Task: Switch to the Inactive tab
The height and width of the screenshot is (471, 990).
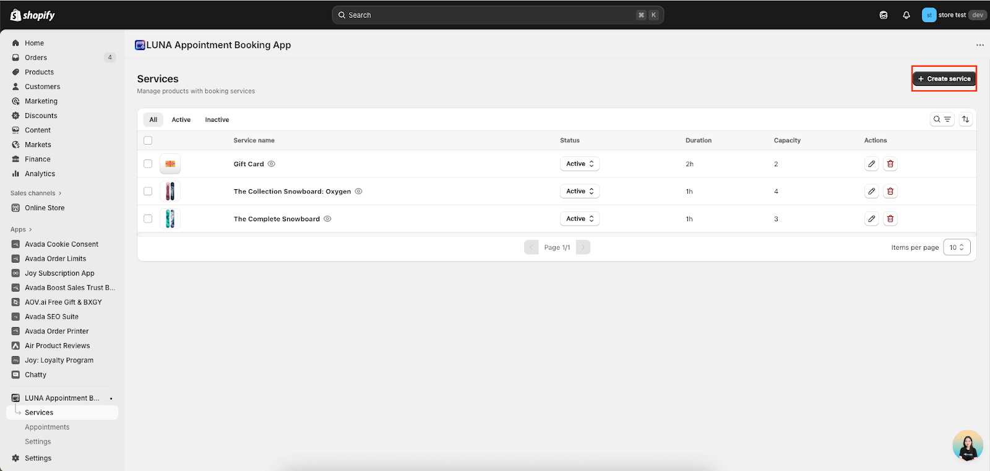Action: click(x=217, y=120)
